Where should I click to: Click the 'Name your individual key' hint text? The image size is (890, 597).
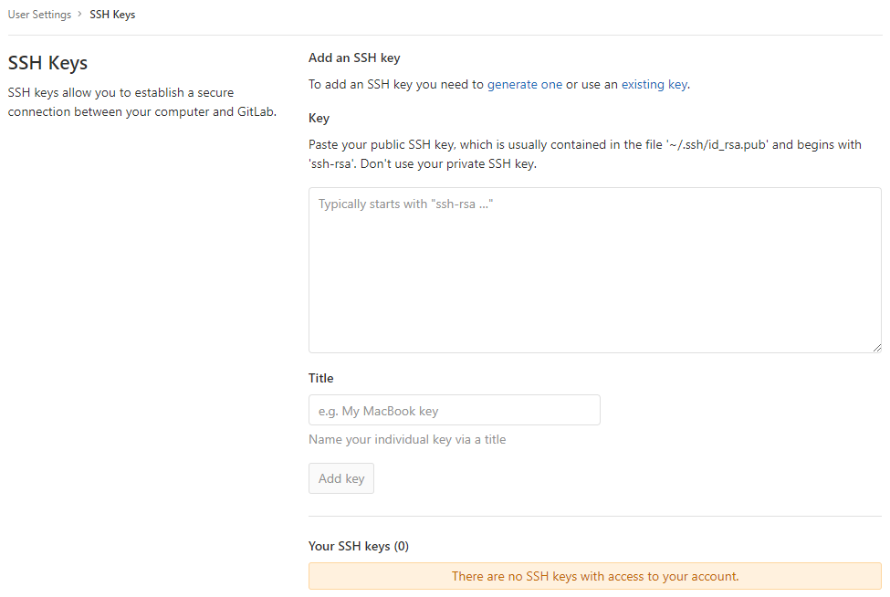[x=407, y=439]
